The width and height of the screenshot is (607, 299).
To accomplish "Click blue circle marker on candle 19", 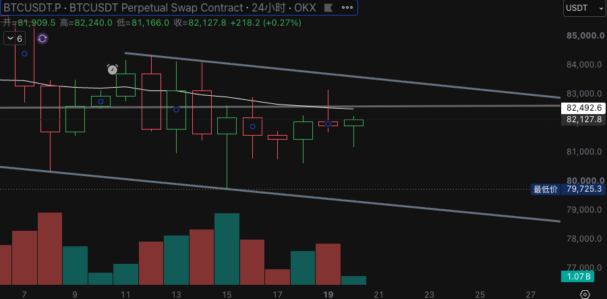I will click(328, 124).
